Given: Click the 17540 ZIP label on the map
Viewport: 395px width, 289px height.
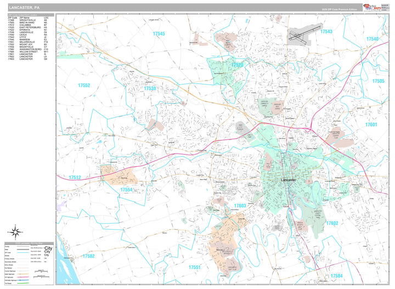Looking at the screenshot, I should pos(373,39).
